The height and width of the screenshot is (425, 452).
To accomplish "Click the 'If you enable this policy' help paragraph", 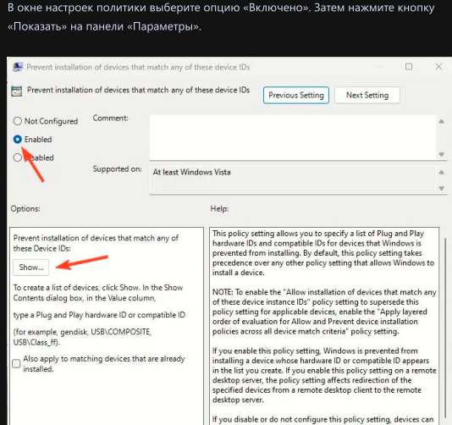I will (324, 375).
